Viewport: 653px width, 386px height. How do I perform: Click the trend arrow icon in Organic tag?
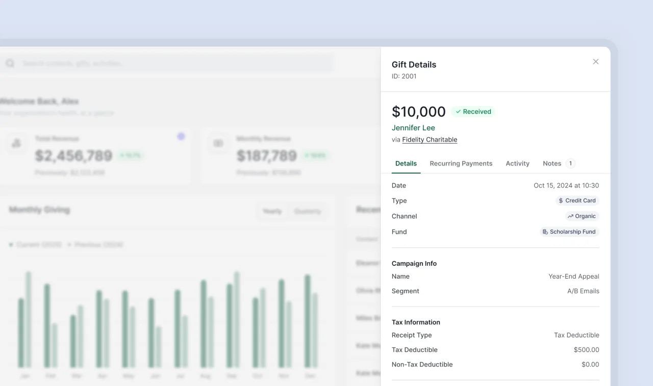tap(570, 216)
